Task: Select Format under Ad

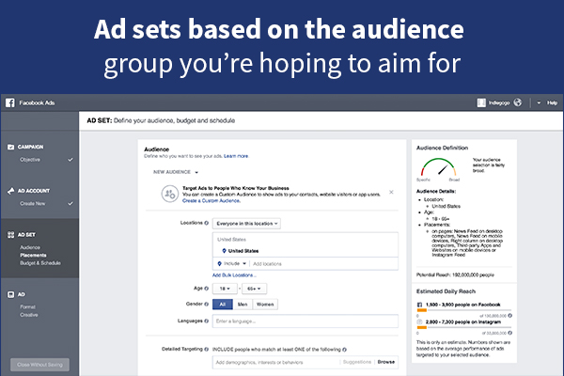Action: tap(27, 307)
